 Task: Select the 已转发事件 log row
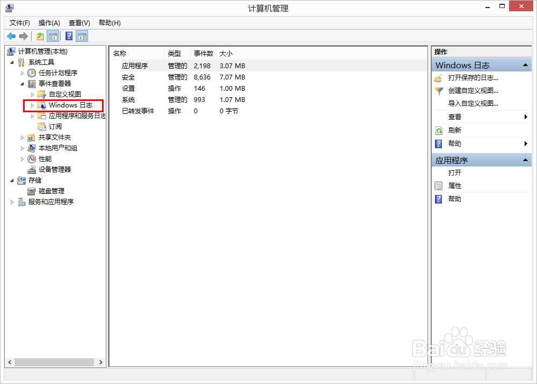268,111
